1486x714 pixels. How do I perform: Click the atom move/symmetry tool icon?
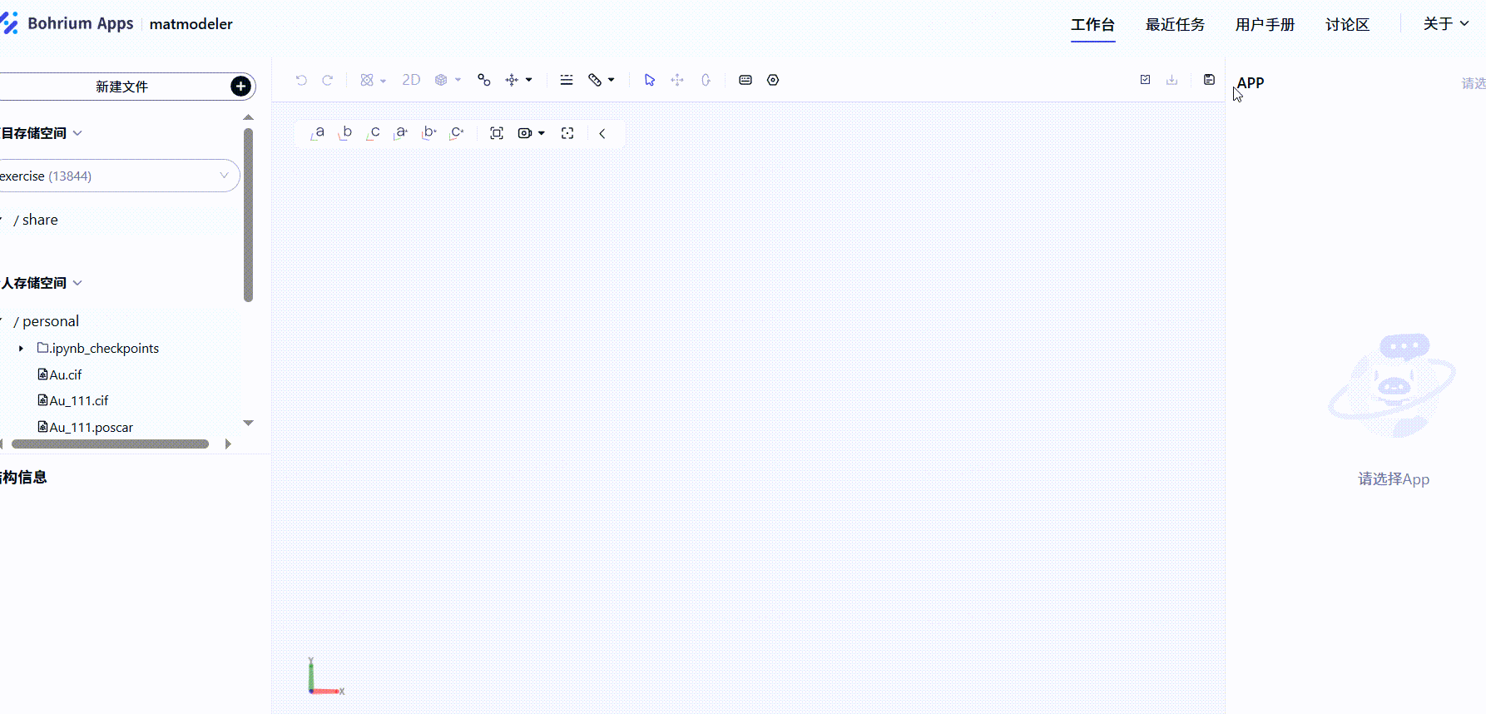tap(512, 80)
